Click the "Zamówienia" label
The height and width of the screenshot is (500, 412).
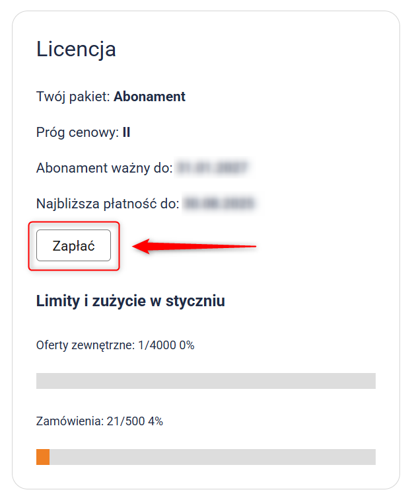click(68, 421)
